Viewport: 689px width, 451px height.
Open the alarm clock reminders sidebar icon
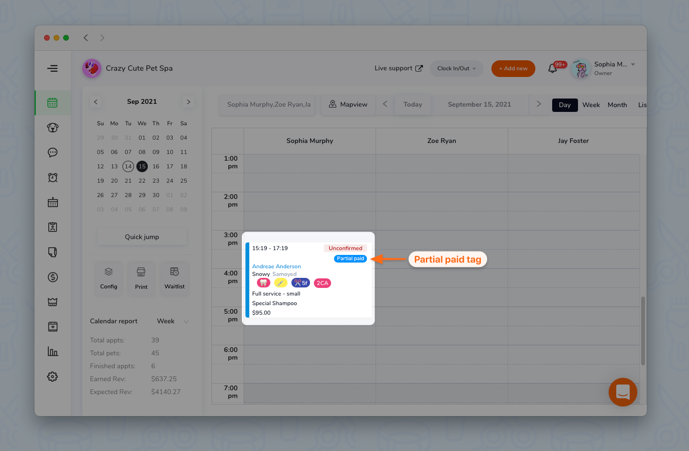53,177
